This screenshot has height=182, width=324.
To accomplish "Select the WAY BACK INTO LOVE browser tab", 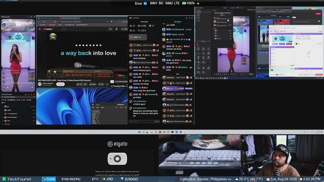I will tap(70, 18).
